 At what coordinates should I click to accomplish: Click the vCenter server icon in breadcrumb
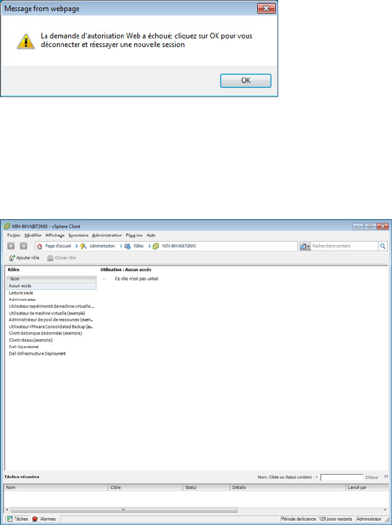[156, 246]
